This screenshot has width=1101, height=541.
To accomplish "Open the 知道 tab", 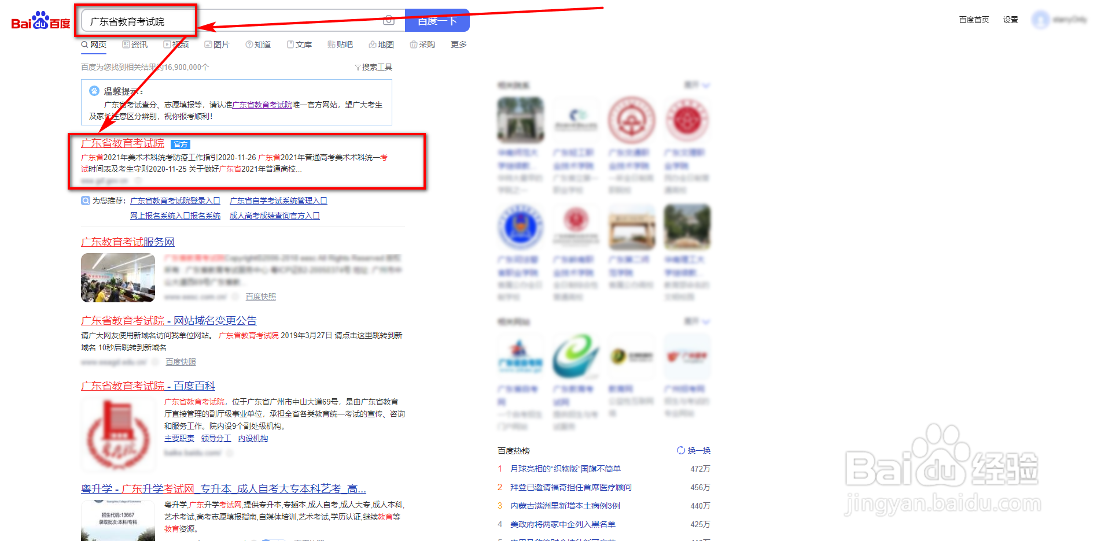I will [x=258, y=45].
